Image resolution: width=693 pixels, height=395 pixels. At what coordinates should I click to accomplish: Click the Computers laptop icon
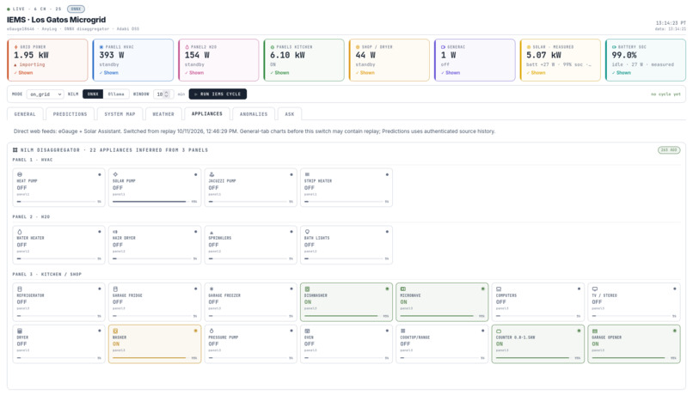click(x=499, y=289)
